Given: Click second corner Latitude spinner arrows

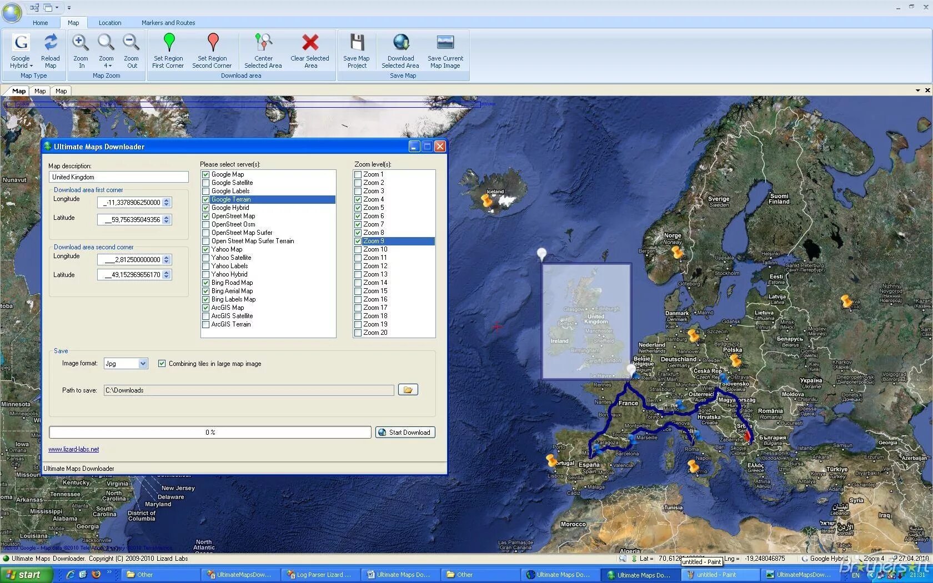Looking at the screenshot, I should coord(167,275).
